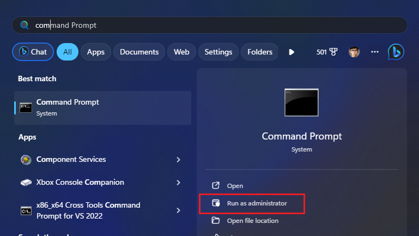
Task: Click the large Command Prompt preview thumbnail
Action: click(301, 102)
